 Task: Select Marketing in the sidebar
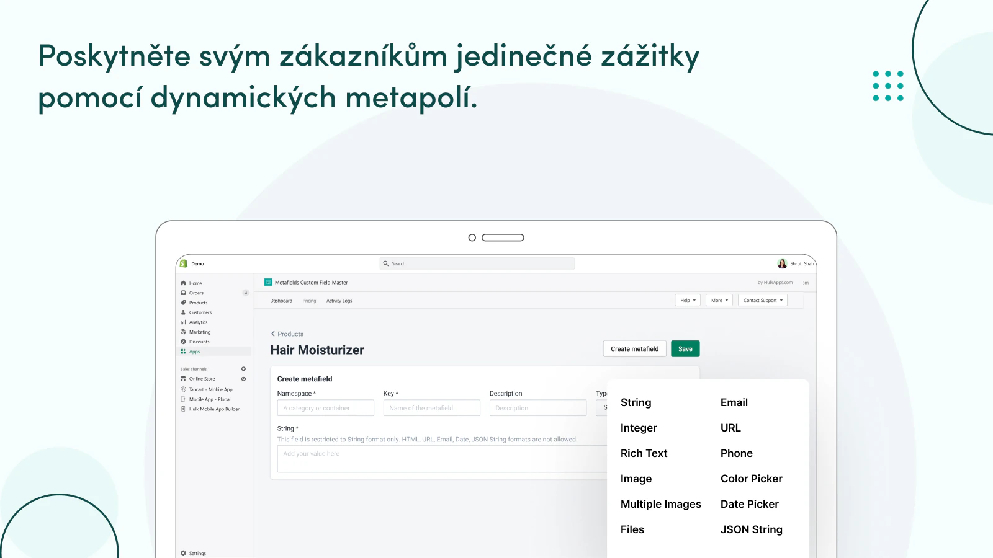point(200,332)
